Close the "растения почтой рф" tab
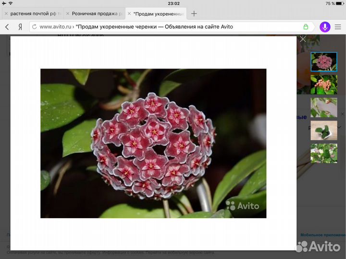The height and width of the screenshot is (259, 346). 6,14
